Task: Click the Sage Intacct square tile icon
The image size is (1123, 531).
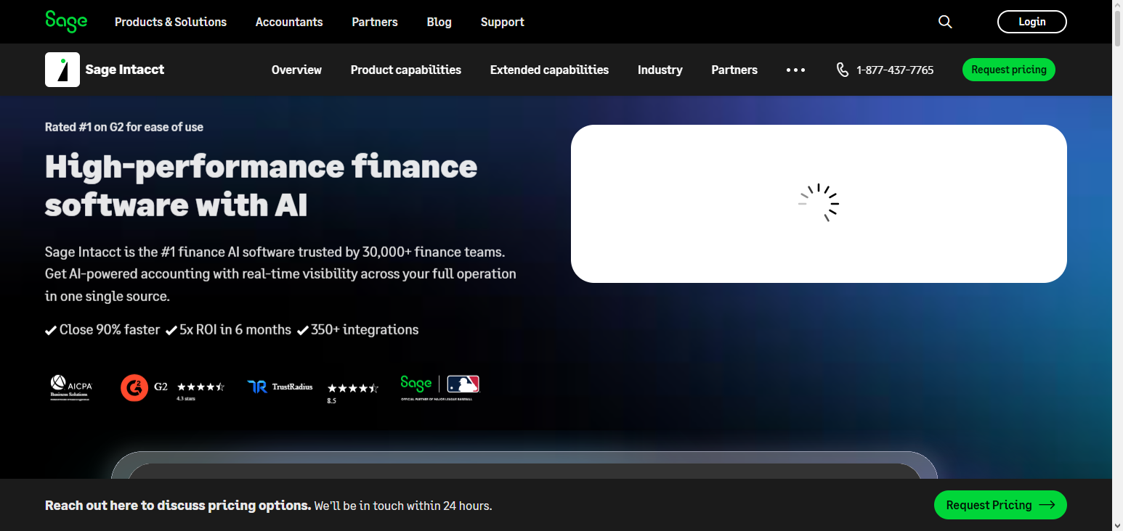Action: click(x=62, y=69)
